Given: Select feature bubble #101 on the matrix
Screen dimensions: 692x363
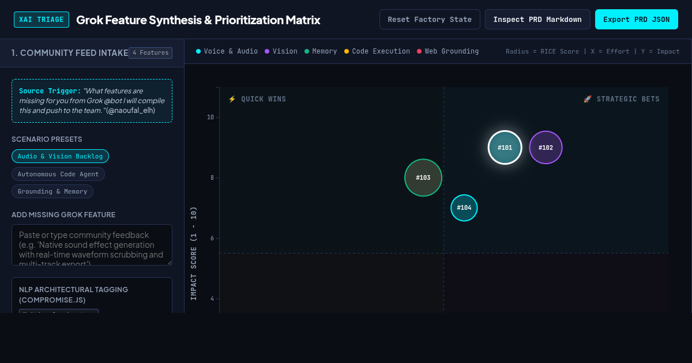Looking at the screenshot, I should (505, 148).
